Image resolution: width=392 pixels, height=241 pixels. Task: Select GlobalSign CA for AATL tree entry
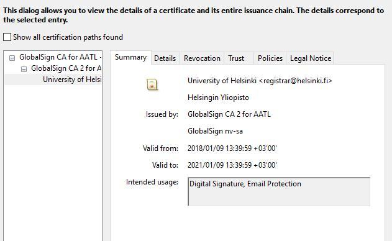pyautogui.click(x=60, y=57)
